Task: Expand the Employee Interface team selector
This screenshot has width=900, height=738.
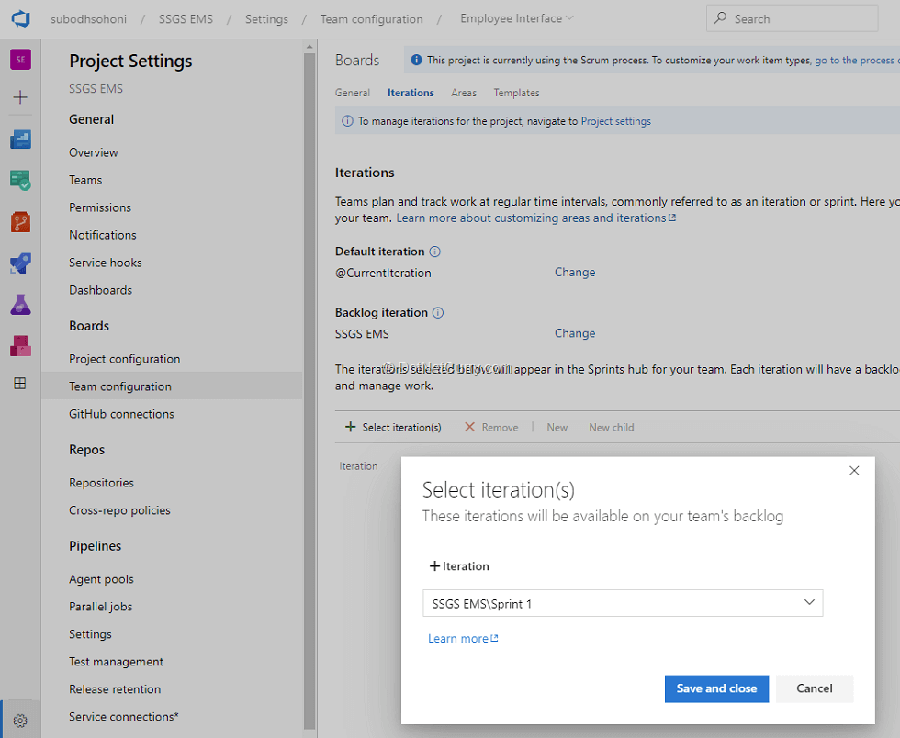Action: [x=516, y=18]
